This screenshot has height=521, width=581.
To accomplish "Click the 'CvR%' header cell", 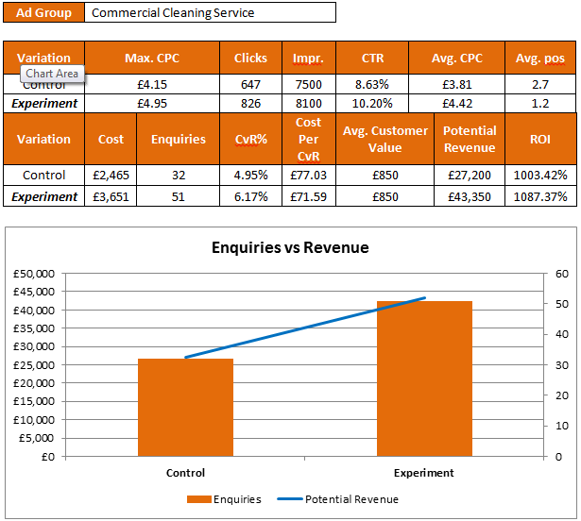I will pos(250,140).
